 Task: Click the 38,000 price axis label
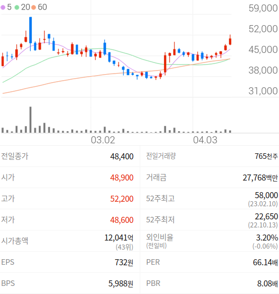263,70
